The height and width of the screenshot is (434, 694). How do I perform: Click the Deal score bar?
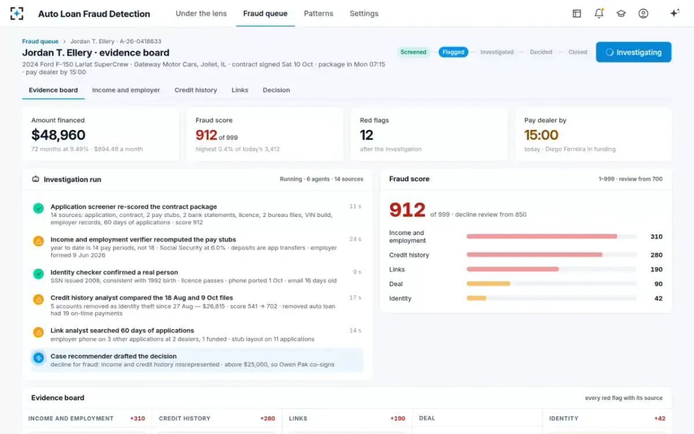551,284
